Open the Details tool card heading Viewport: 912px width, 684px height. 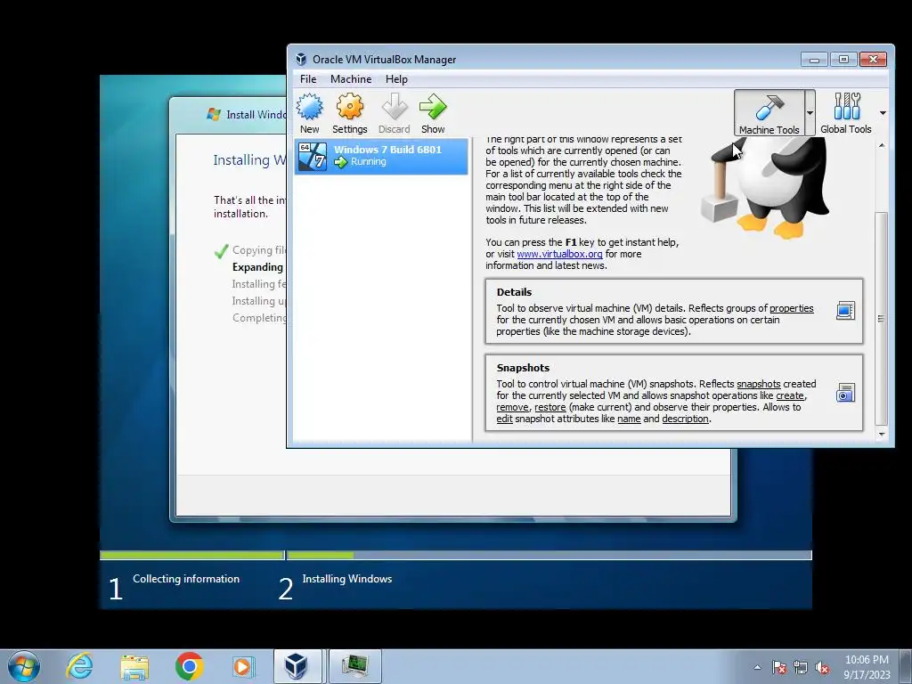514,292
